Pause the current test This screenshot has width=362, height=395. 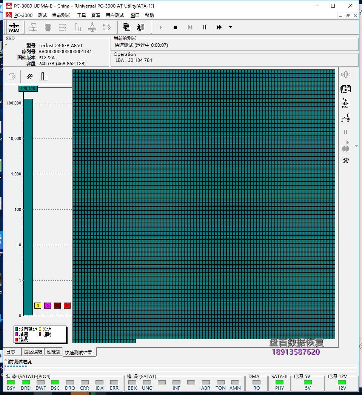[205, 27]
